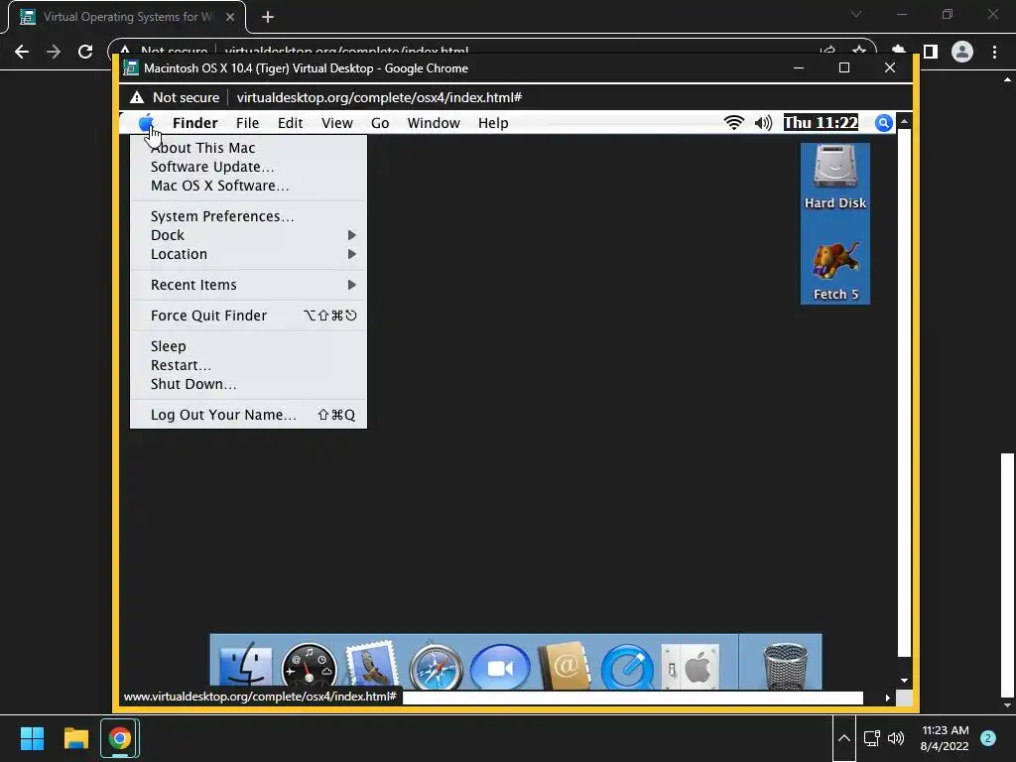Open Chrome profile avatar

(x=962, y=52)
